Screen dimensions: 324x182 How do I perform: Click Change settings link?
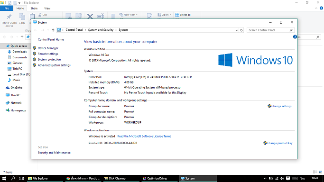click(x=281, y=106)
